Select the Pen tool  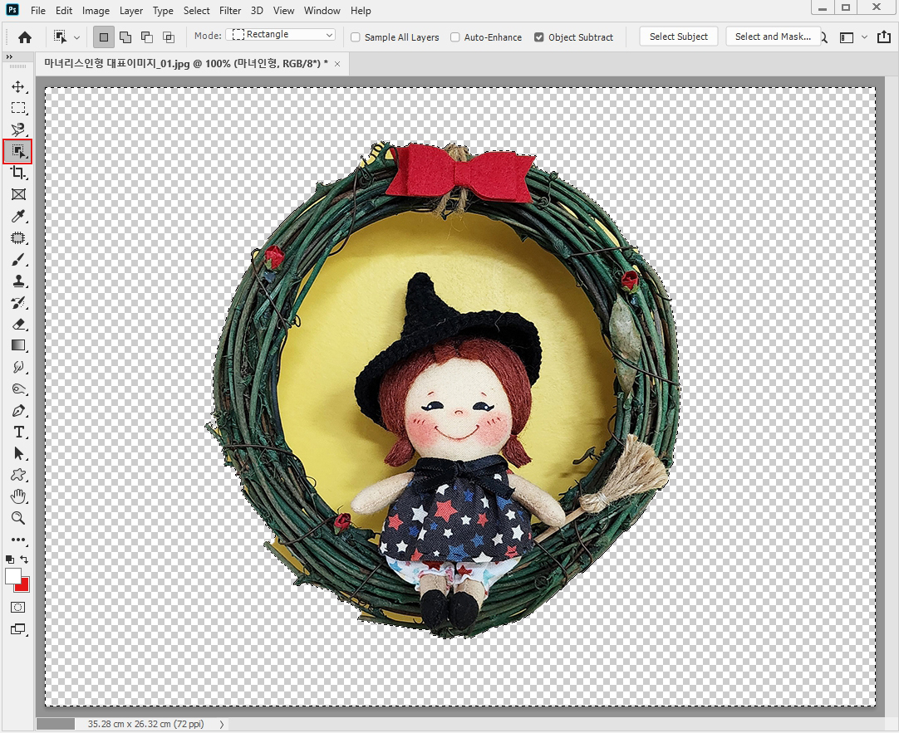[17, 411]
